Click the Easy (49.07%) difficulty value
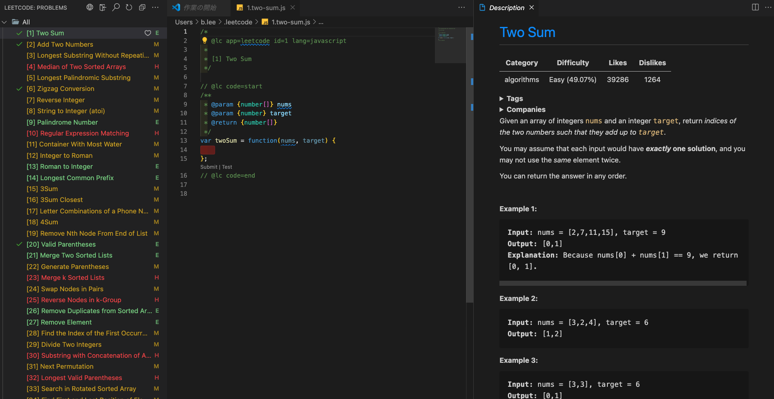The image size is (774, 399). (572, 80)
